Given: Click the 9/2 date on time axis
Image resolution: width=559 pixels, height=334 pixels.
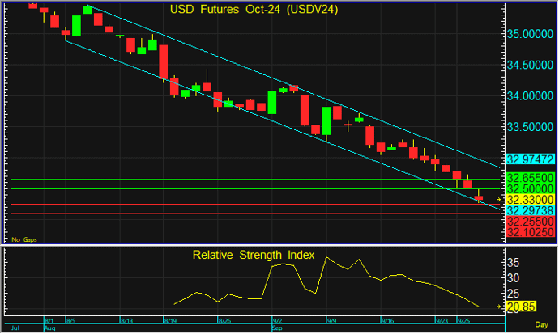Looking at the screenshot, I should pos(276,321).
